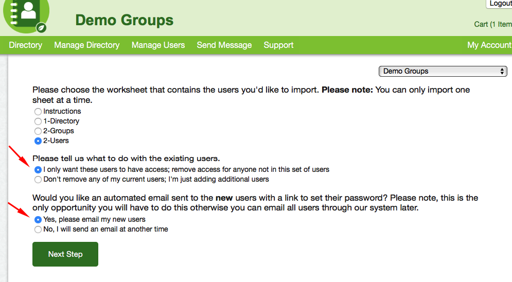Open the Support menu item
The image size is (512, 282).
coord(278,45)
